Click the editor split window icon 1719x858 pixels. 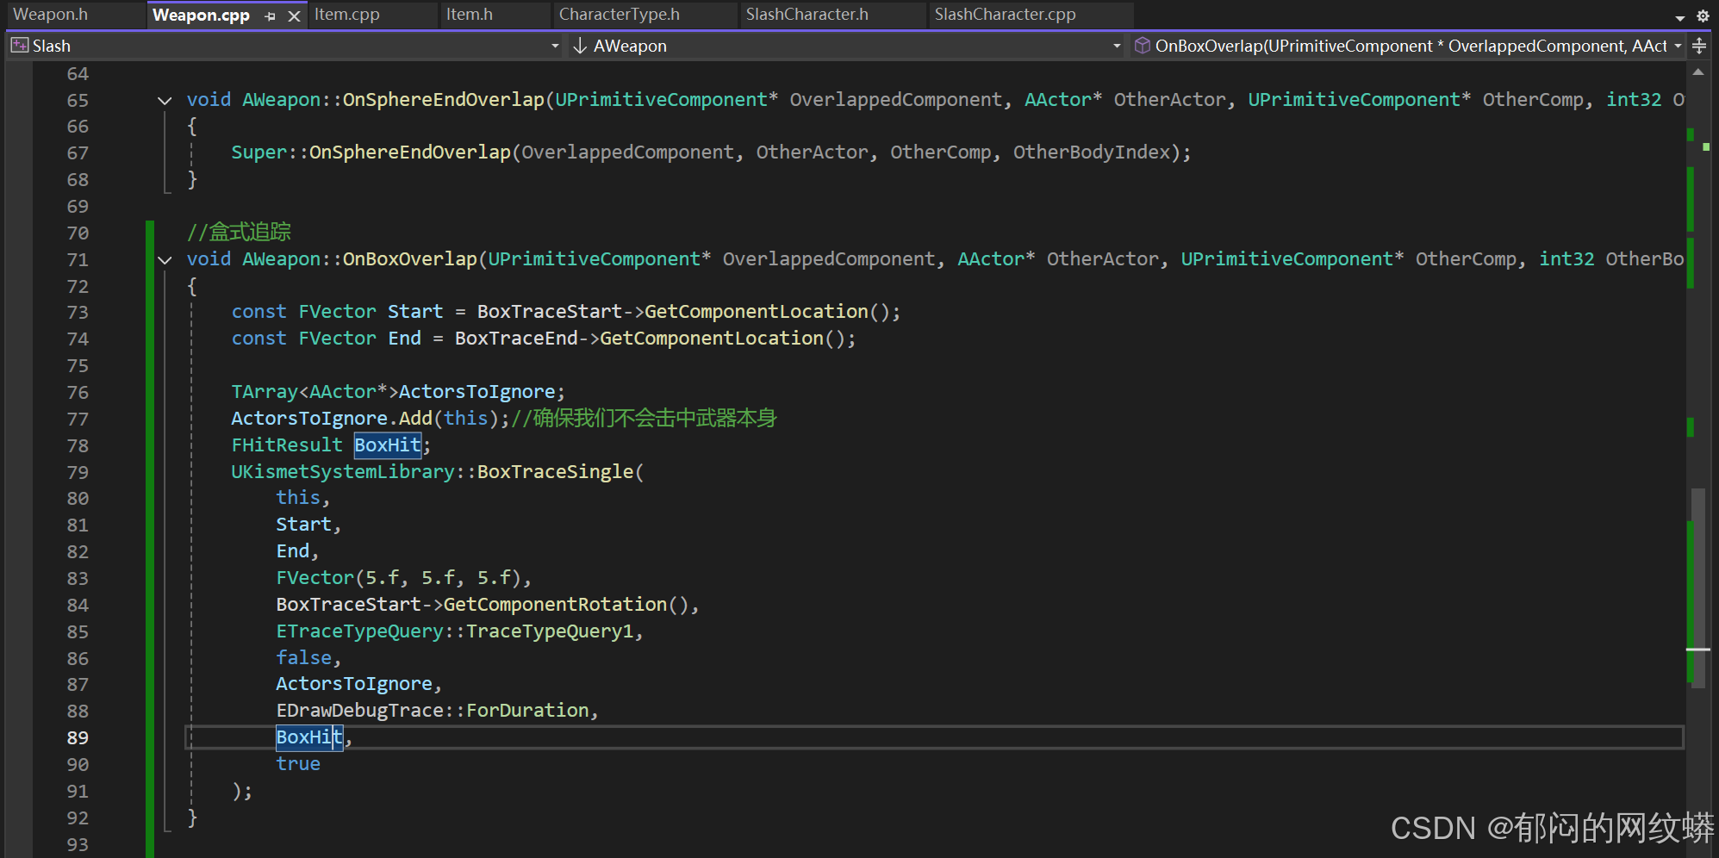click(x=1699, y=46)
